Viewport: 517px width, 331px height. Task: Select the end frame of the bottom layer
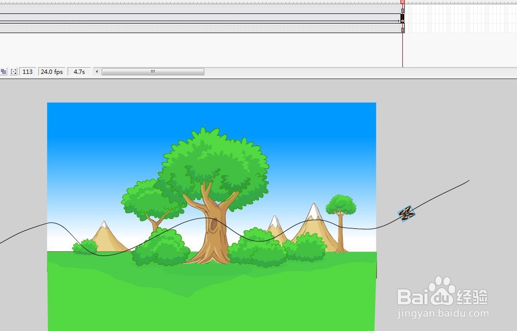pos(402,28)
